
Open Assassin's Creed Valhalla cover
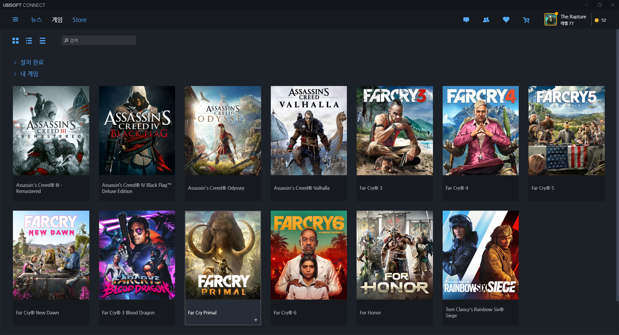pyautogui.click(x=309, y=130)
